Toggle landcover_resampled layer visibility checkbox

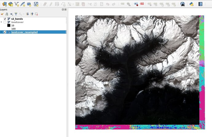click(5, 32)
